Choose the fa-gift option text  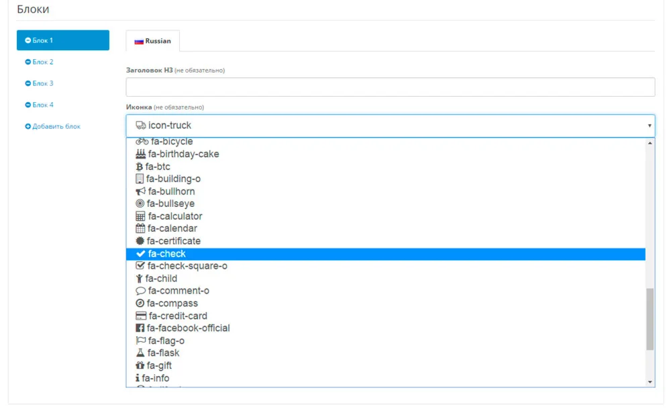point(159,365)
